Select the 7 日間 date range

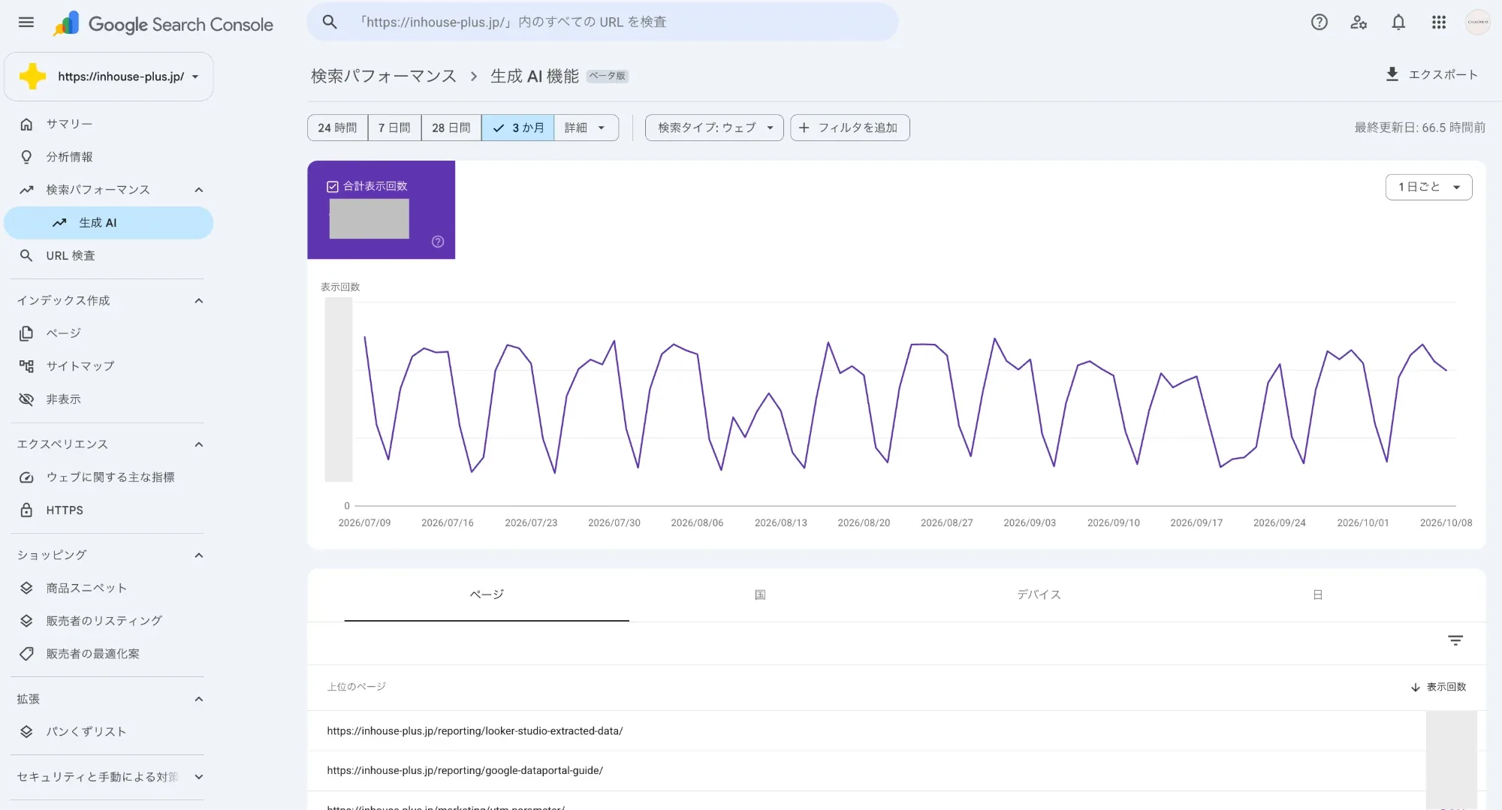tap(394, 128)
